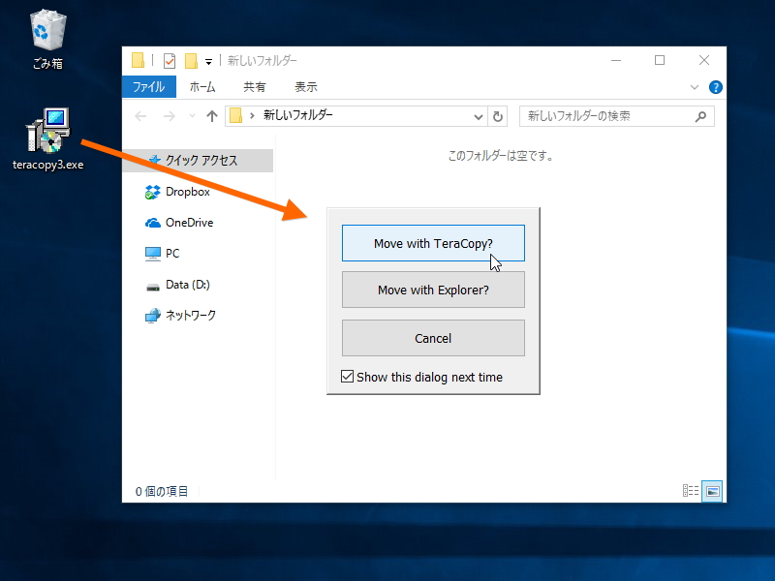Click the OneDrive cloud icon

pyautogui.click(x=153, y=223)
